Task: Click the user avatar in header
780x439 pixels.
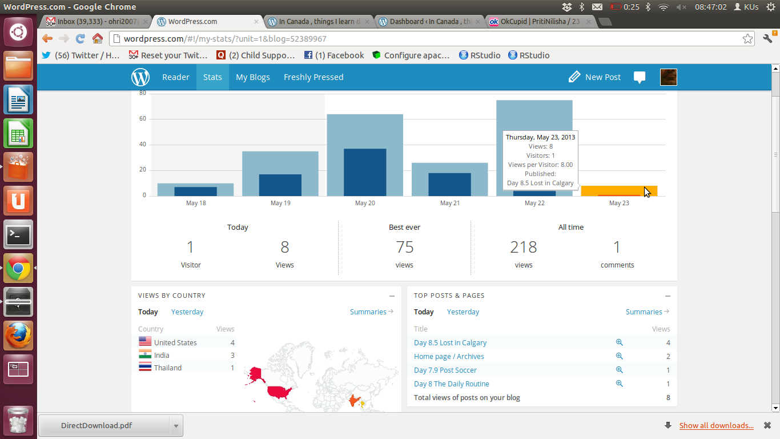Action: (668, 77)
